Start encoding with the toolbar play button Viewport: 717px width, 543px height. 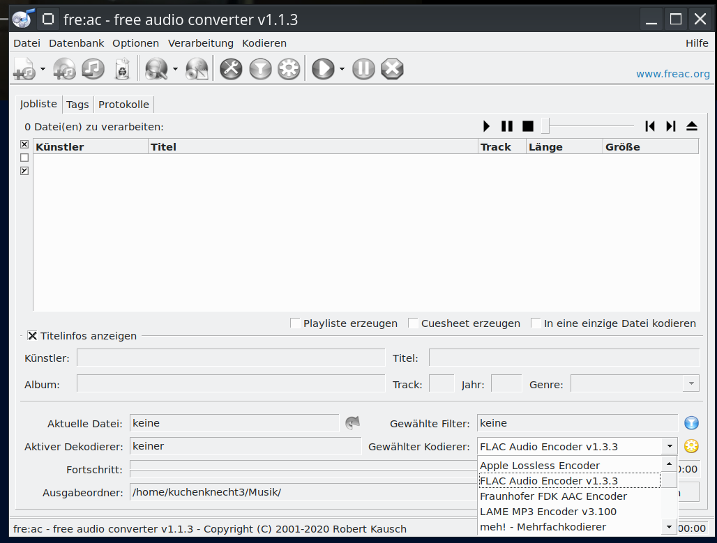click(x=324, y=69)
